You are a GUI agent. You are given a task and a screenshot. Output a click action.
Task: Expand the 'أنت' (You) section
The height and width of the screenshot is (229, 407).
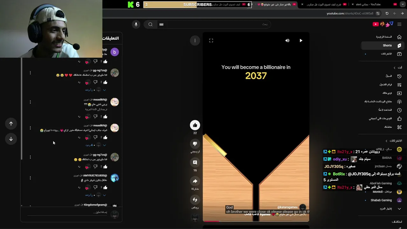(x=397, y=67)
